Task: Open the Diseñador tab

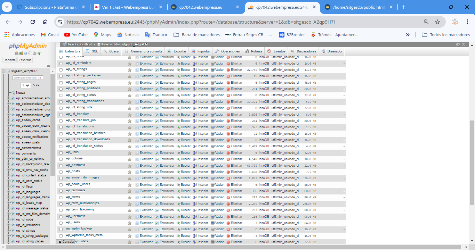Action: [x=331, y=51]
